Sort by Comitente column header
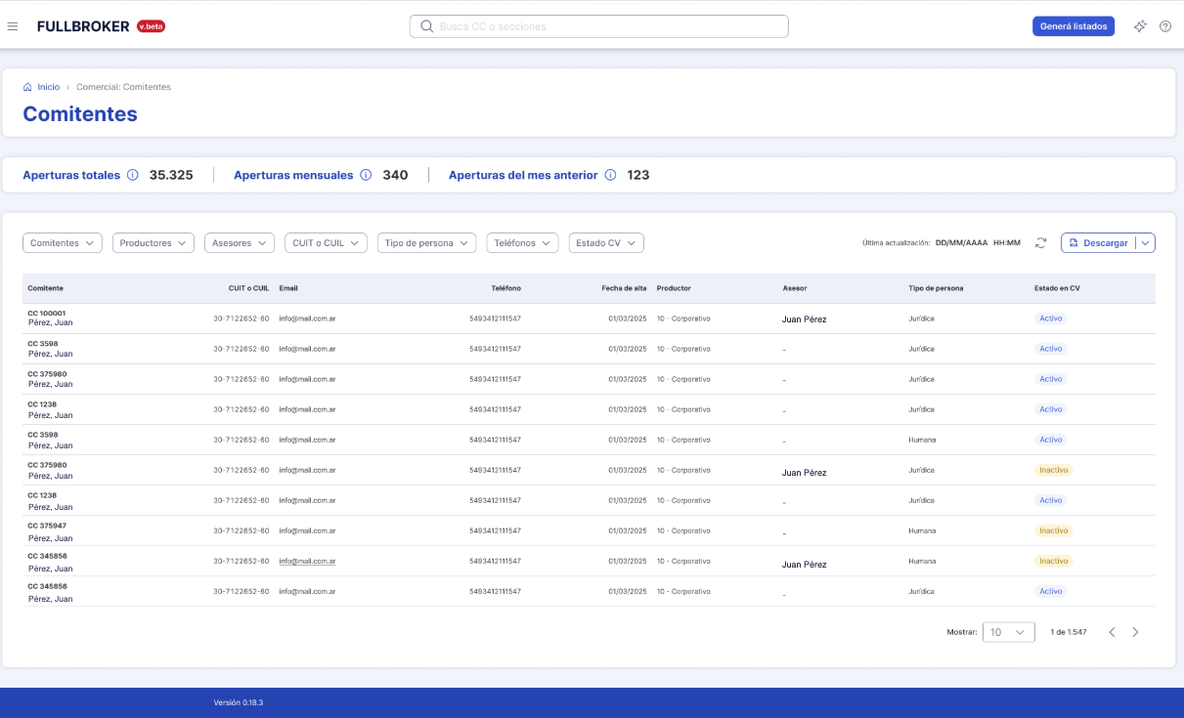The image size is (1184, 718). click(x=46, y=288)
